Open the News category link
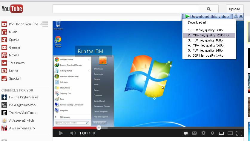Screen dimensions: 250x141 coord(13,71)
